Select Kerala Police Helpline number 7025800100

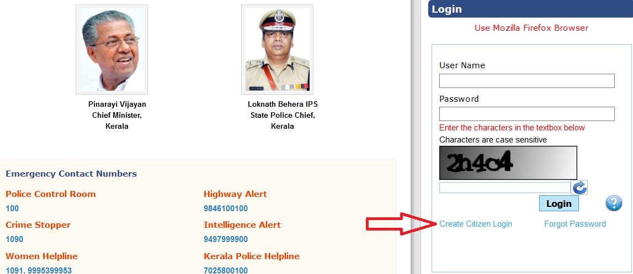(226, 270)
